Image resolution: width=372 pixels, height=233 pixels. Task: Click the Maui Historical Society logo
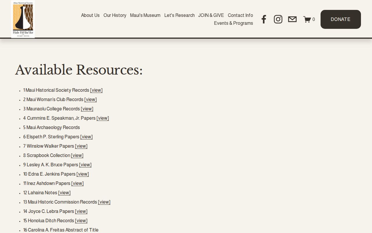23,19
